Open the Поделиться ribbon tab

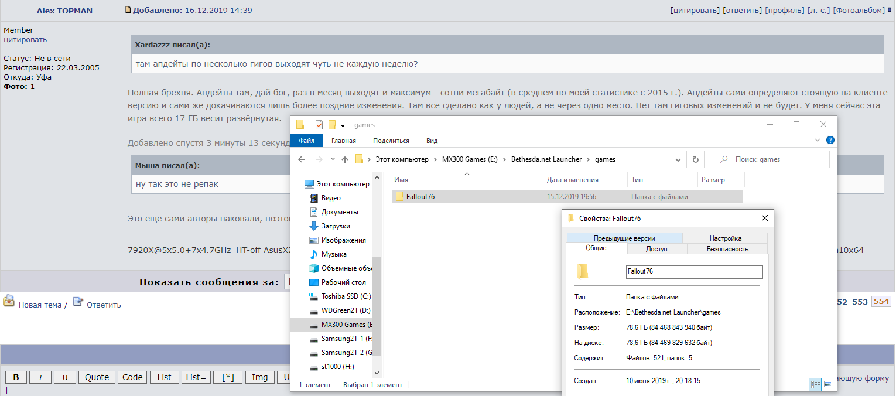pos(391,141)
